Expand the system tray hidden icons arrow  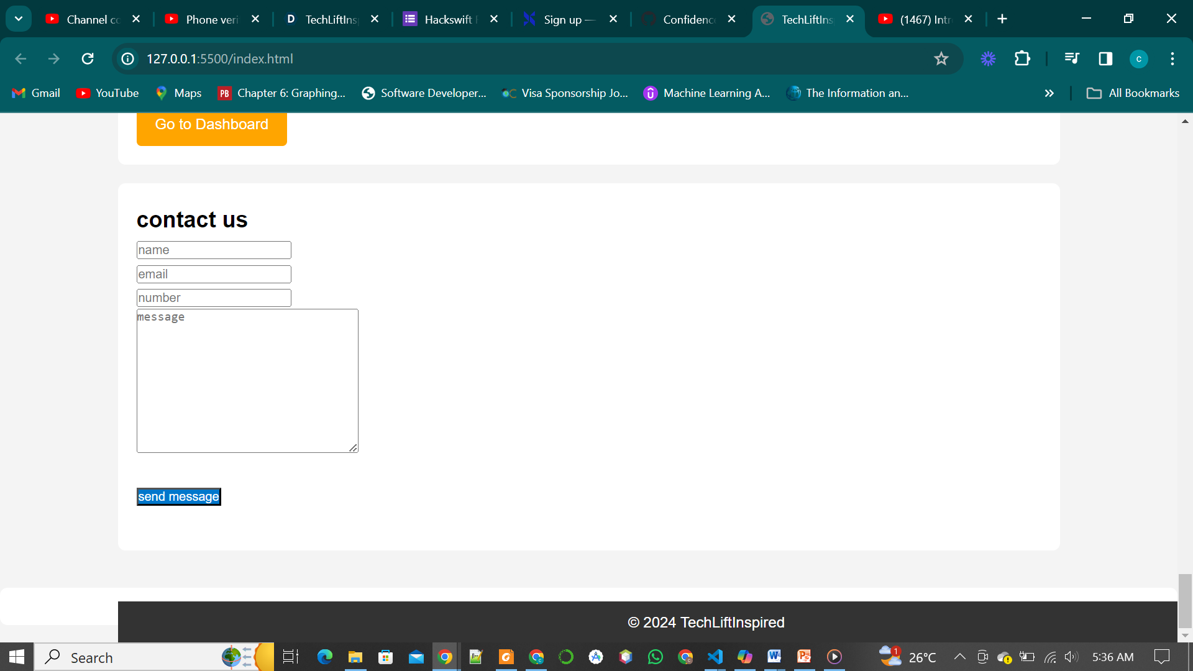click(x=959, y=657)
